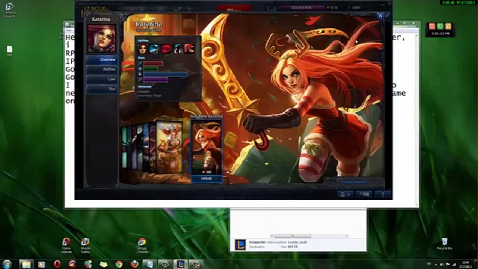Select the fourth ability icon
478x269 pixels.
click(x=178, y=49)
